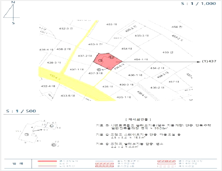The width and height of the screenshot is (222, 171).
Task: Click the dashed legend box at bottom right
Action: click(x=166, y=166)
